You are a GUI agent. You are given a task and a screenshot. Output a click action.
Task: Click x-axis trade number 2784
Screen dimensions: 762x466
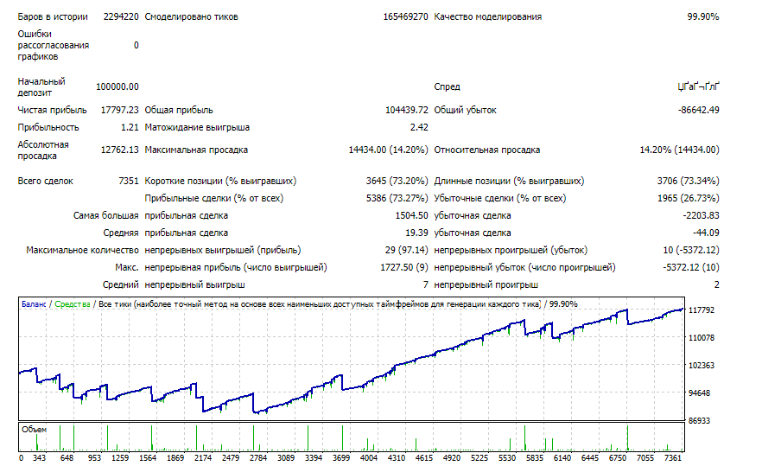click(258, 458)
